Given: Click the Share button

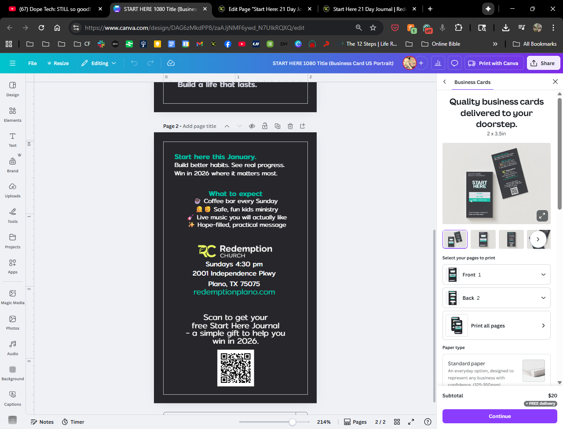Looking at the screenshot, I should tap(543, 63).
